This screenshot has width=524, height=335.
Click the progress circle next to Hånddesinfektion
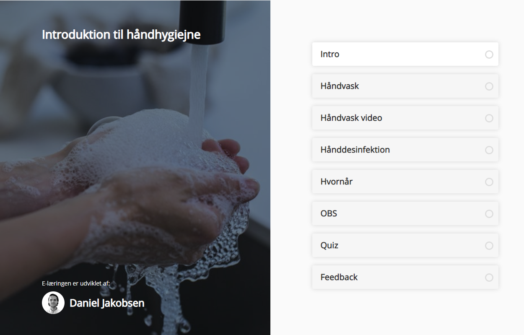(489, 150)
